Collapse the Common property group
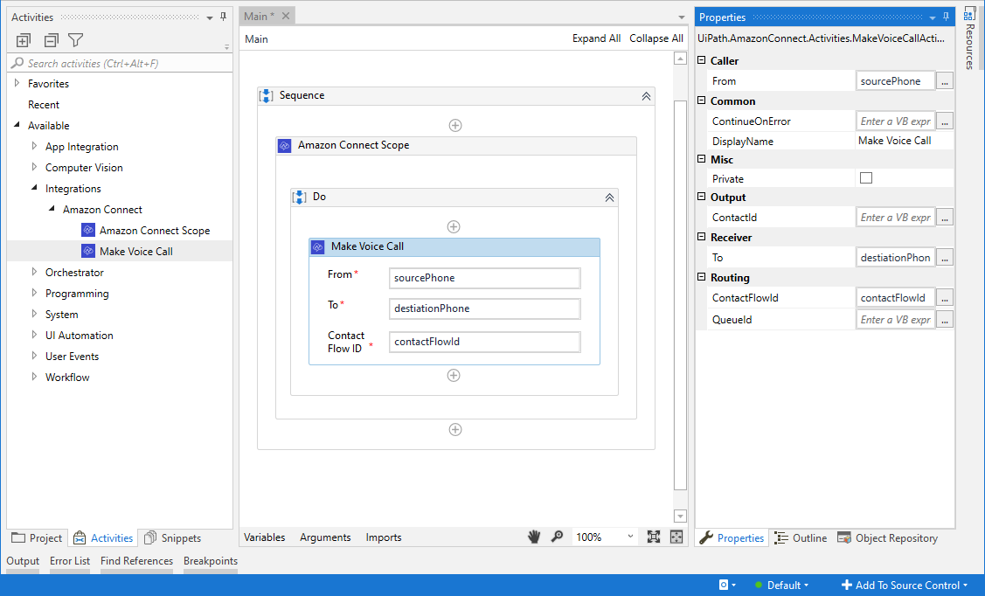The width and height of the screenshot is (985, 596). click(x=702, y=100)
